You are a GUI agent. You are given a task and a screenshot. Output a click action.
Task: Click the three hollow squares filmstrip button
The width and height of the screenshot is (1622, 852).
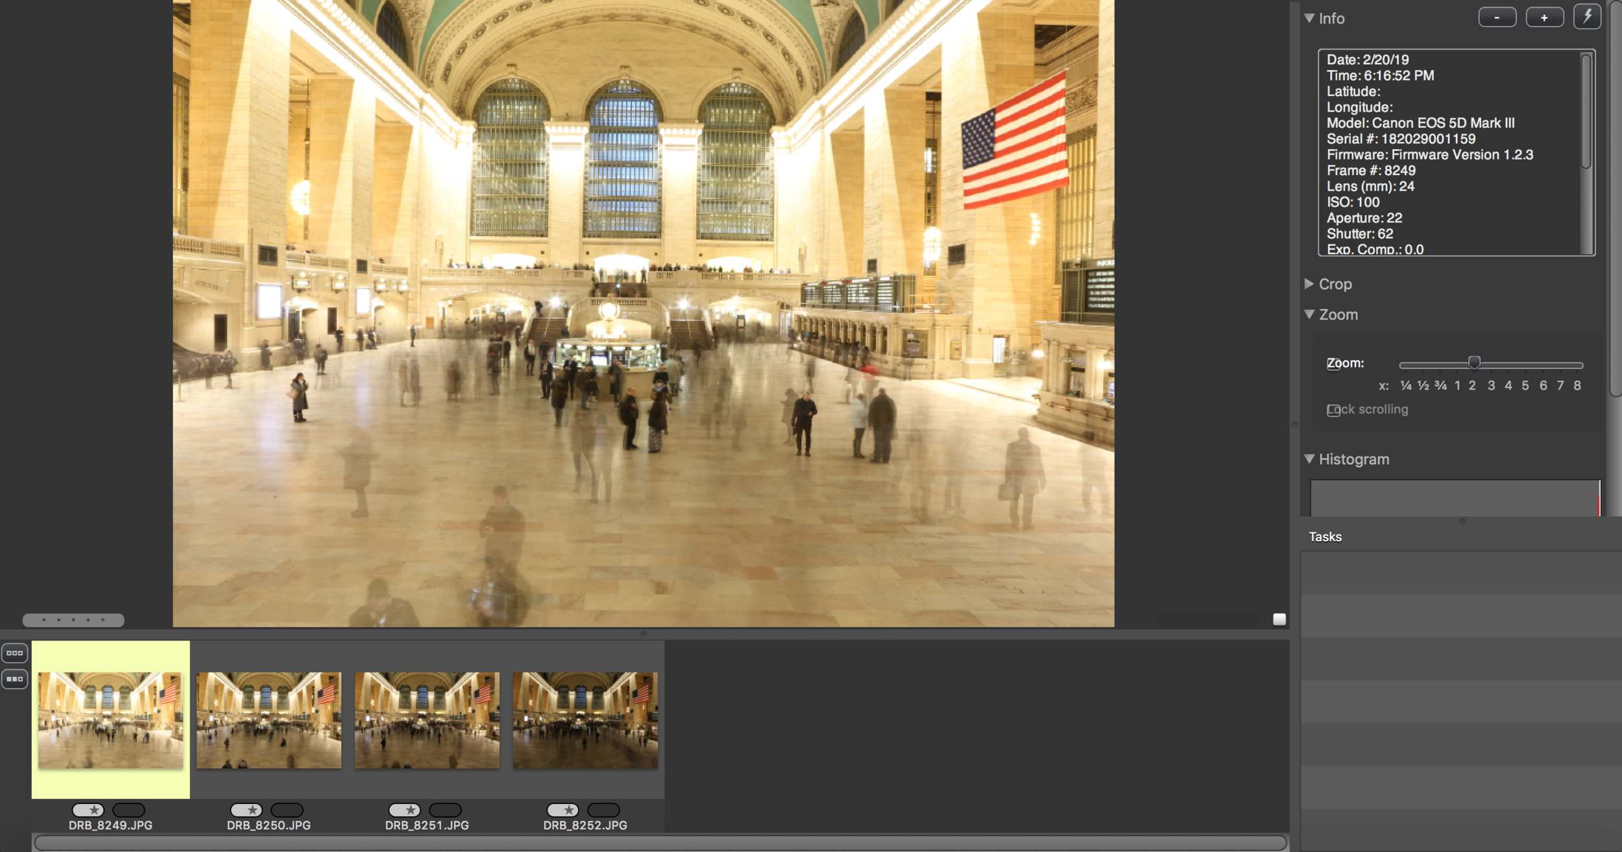14,653
